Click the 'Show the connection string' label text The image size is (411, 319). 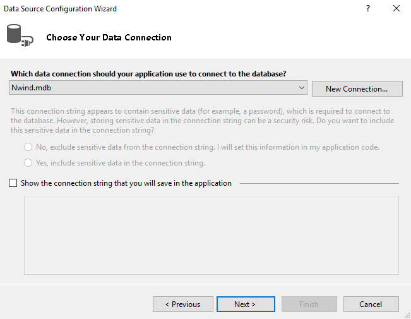(x=126, y=183)
